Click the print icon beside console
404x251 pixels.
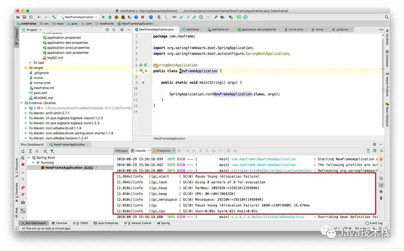click(x=381, y=192)
